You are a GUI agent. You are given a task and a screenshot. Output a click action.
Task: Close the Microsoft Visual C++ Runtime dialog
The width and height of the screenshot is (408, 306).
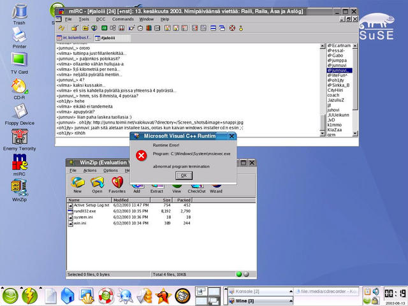click(231, 136)
